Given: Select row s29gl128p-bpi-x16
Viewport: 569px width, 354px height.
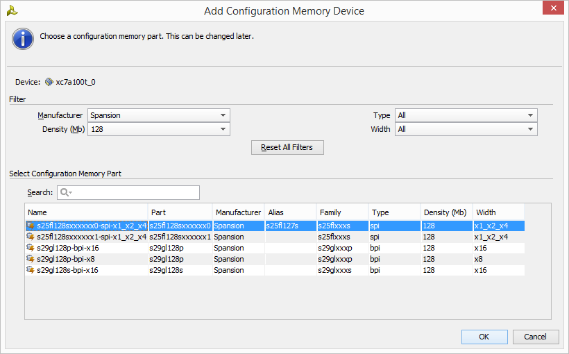Looking at the screenshot, I should [275, 248].
